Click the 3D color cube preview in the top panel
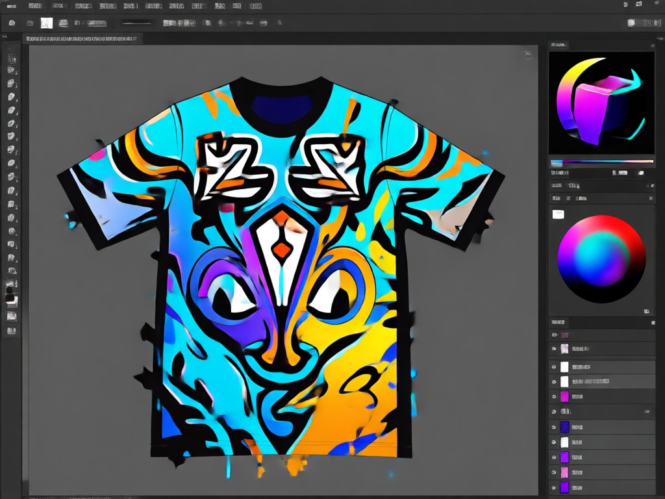Screen dimensions: 665x499 click(601, 103)
